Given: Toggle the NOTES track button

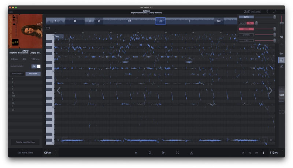Looking at the screenshot, I should tap(246, 29).
